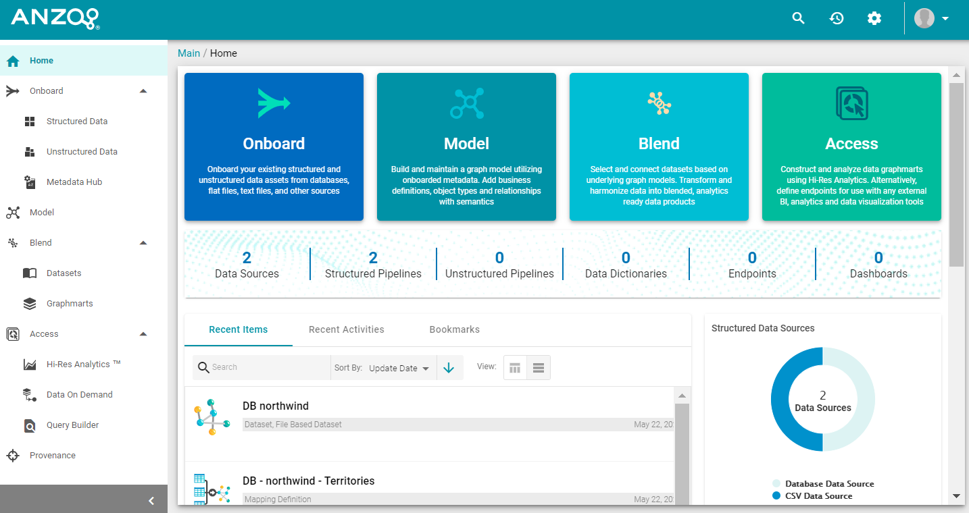Open the Blend feature card
969x513 pixels.
[658, 146]
